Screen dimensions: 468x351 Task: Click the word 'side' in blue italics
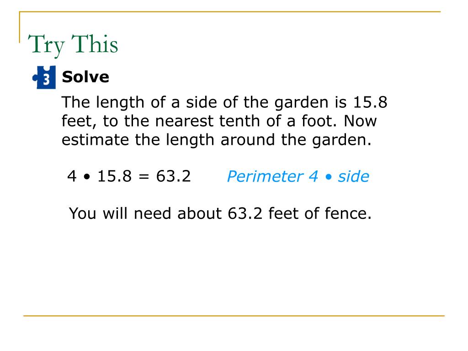coord(354,176)
